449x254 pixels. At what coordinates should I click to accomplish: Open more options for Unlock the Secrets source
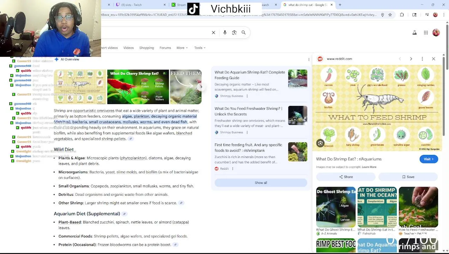247,132
